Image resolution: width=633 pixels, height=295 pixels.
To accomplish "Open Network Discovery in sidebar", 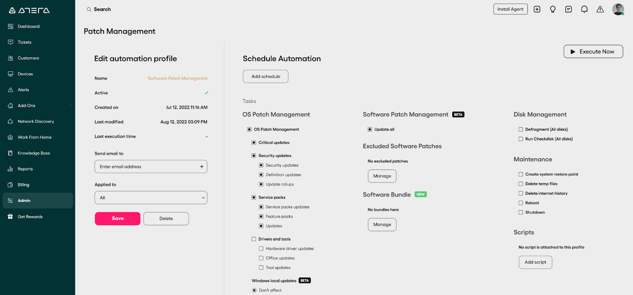I will pos(36,122).
